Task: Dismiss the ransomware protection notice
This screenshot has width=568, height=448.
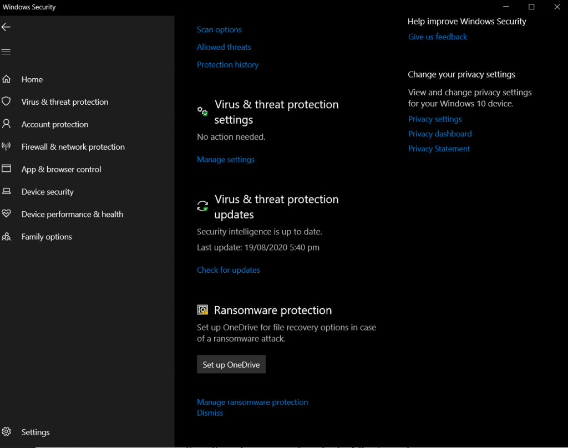Action: (210, 413)
